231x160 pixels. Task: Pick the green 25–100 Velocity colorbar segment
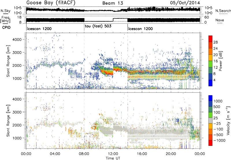coord(210,115)
